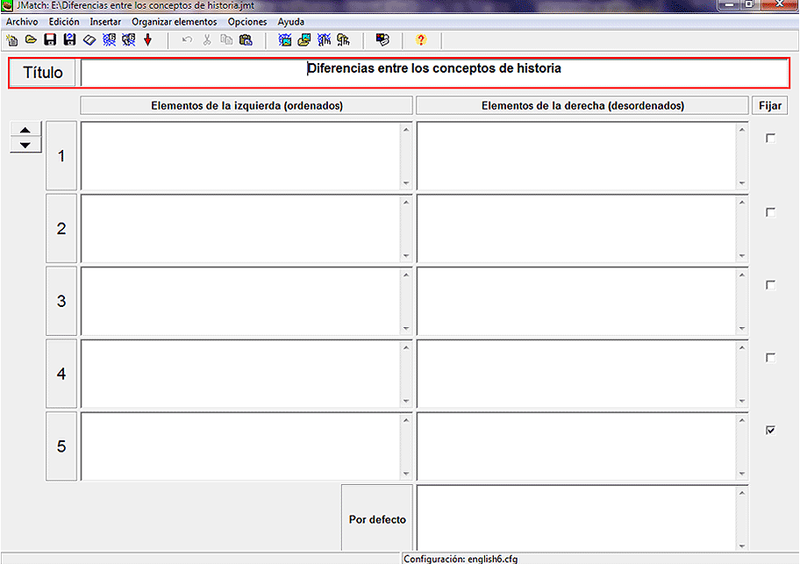The image size is (800, 564).
Task: Click row number 5 button
Action: [61, 446]
